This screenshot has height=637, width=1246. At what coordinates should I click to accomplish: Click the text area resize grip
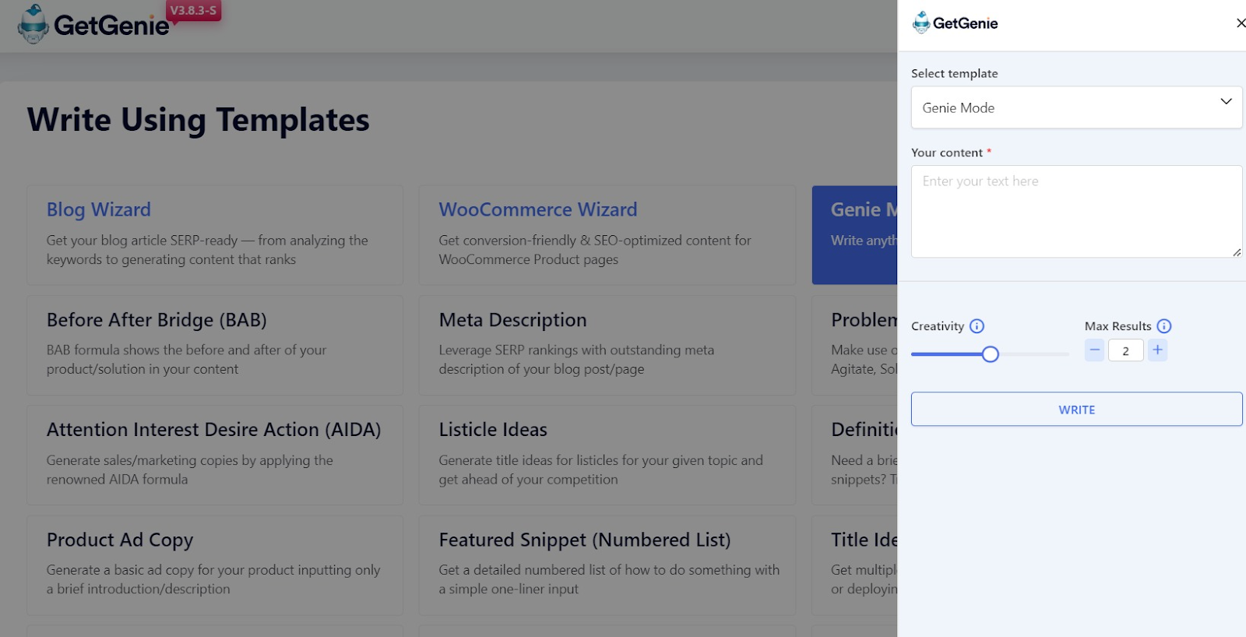click(1237, 252)
